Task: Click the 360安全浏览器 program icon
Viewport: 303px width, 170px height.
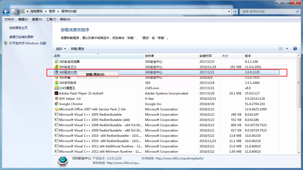Action: tap(57, 61)
